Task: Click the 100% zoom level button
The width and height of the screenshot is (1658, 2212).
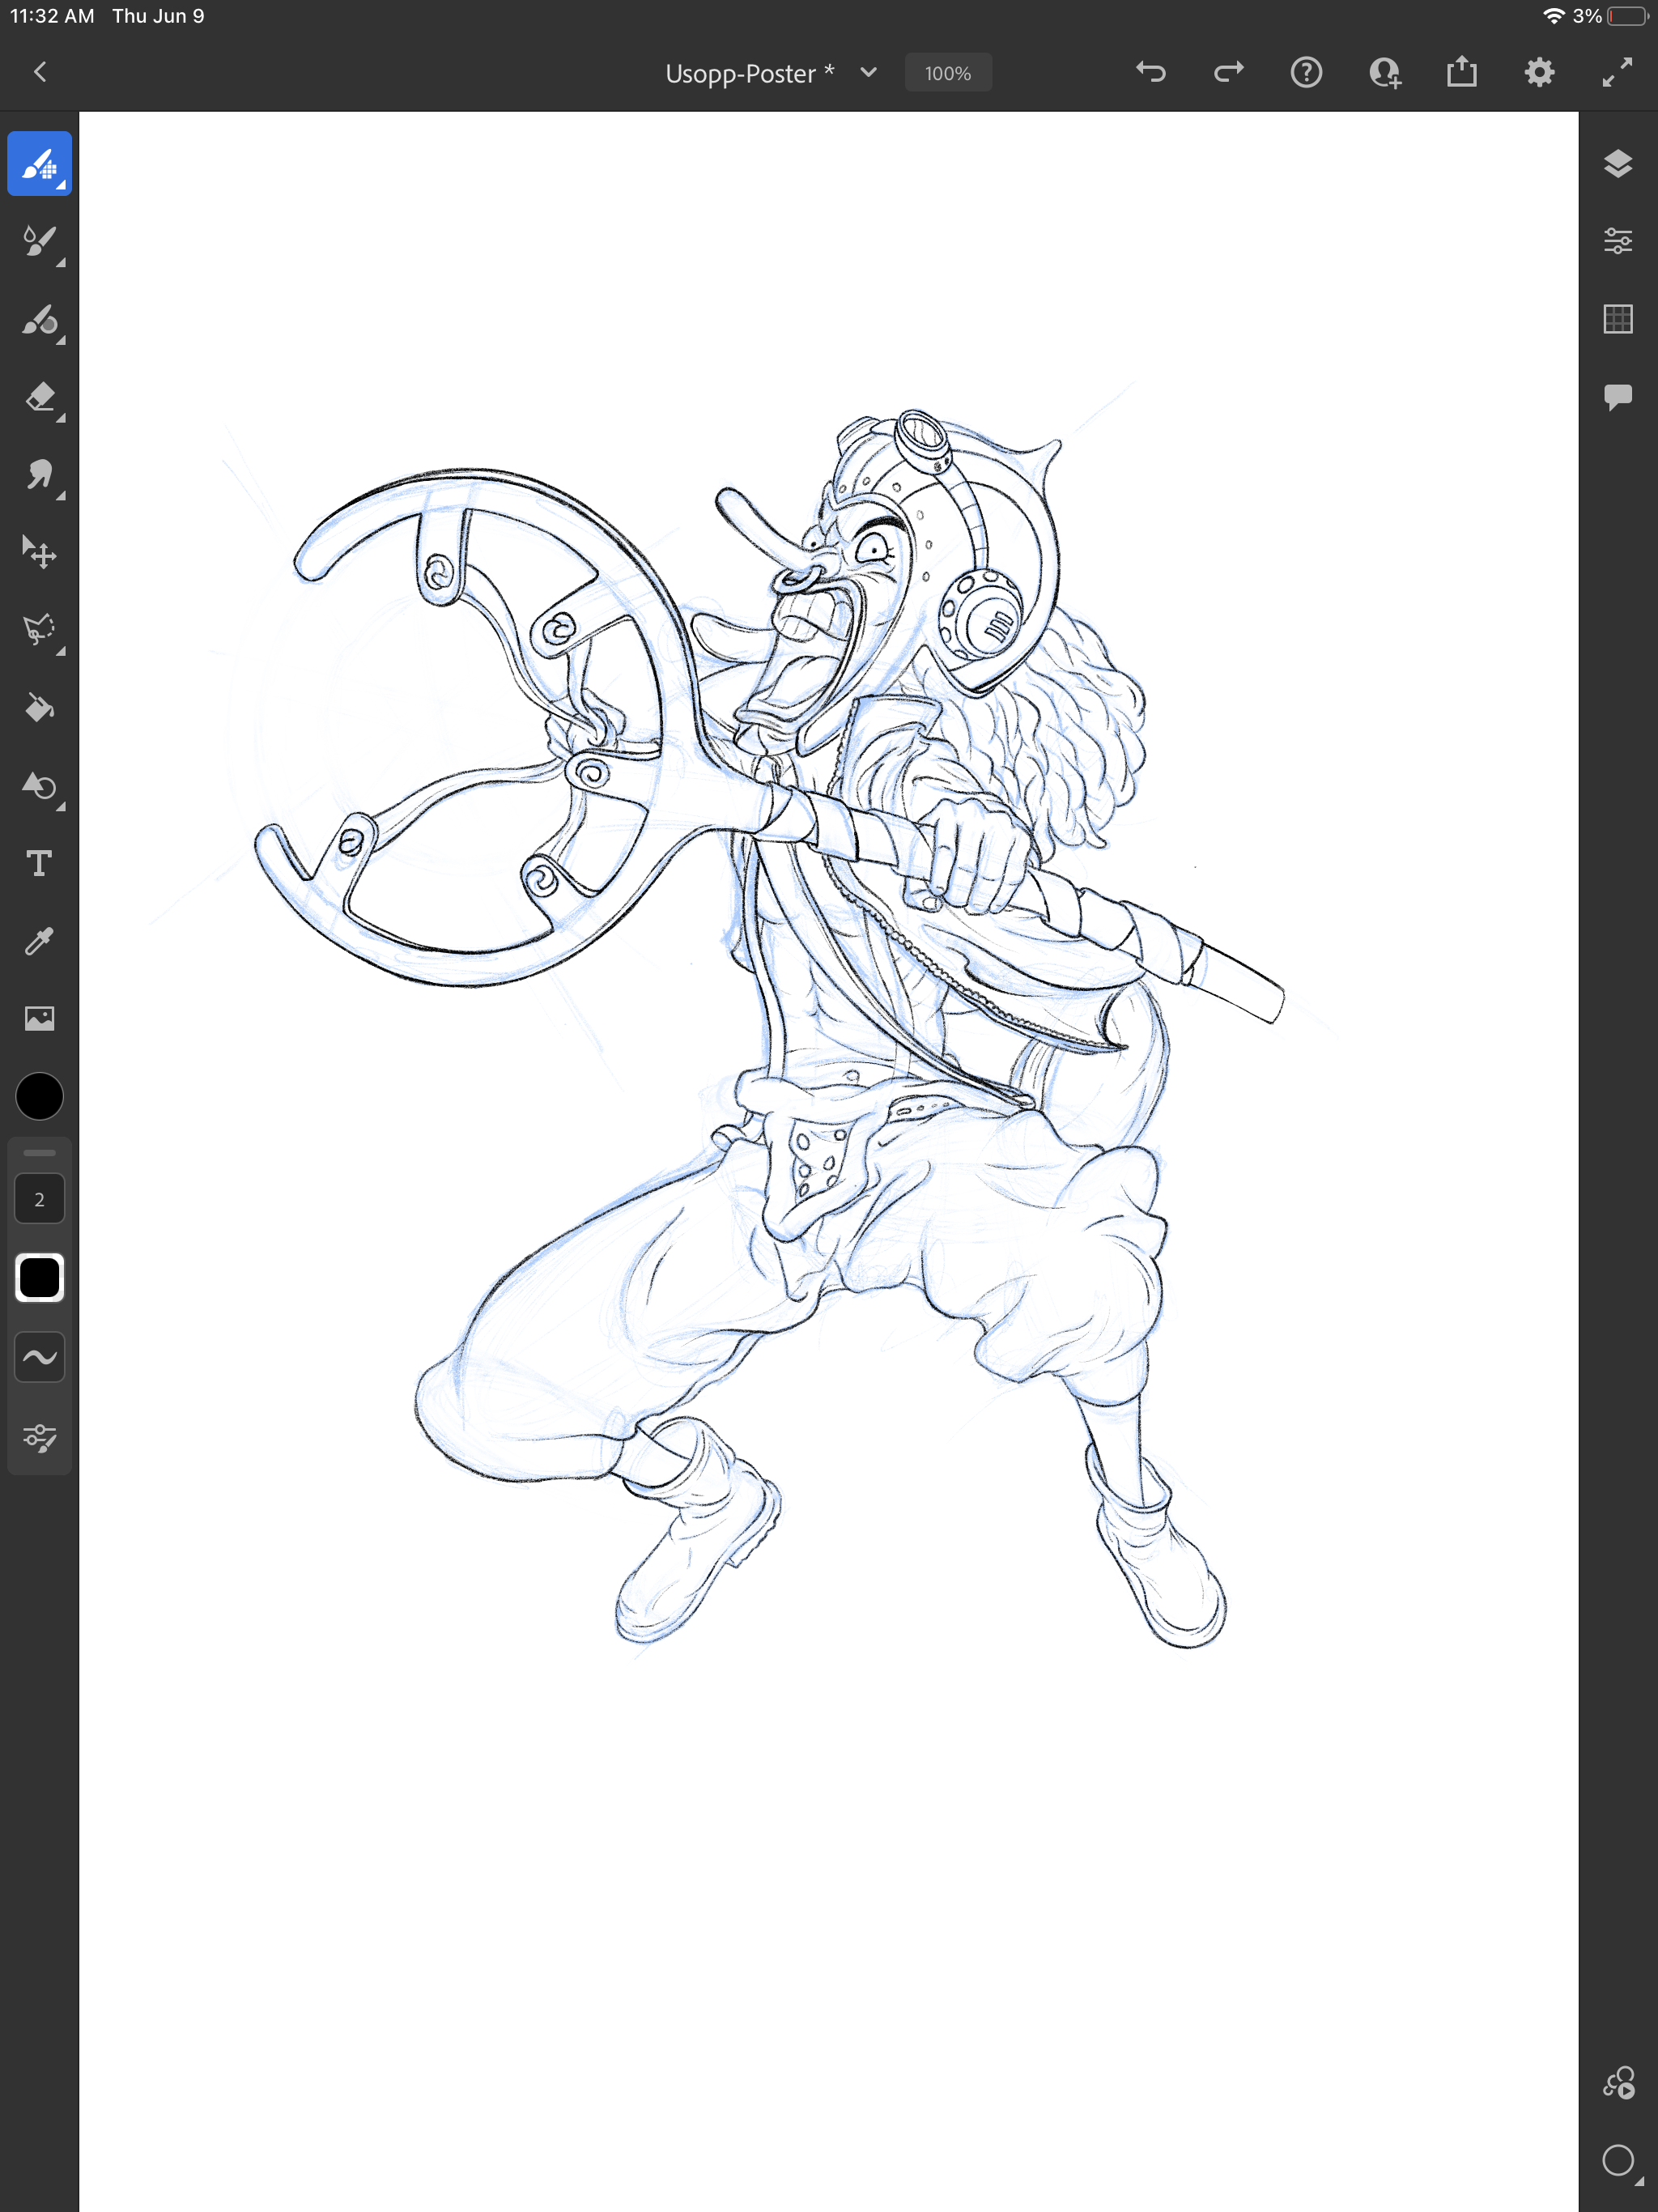Action: pyautogui.click(x=947, y=73)
